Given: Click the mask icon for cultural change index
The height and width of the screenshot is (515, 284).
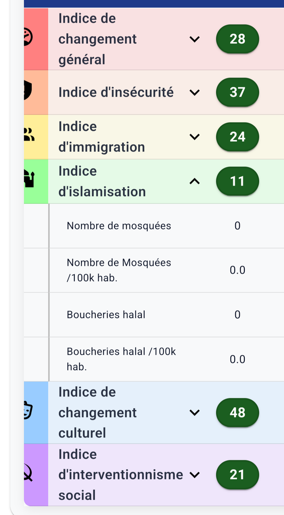Looking at the screenshot, I should point(29,410).
